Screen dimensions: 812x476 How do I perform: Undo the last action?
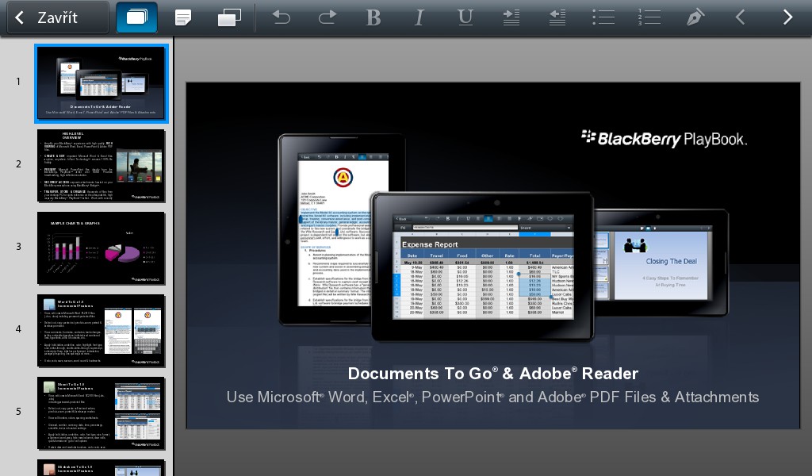[282, 17]
